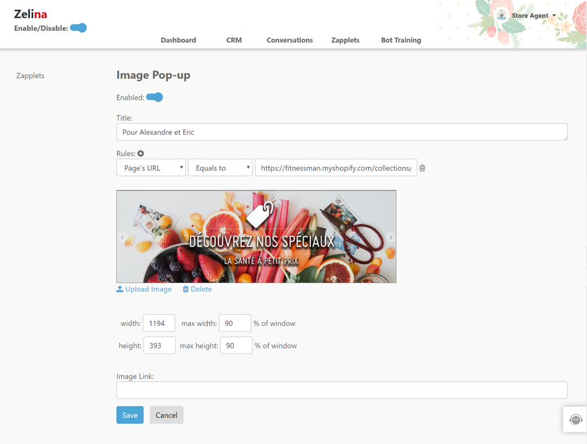Viewport: 587px width, 444px height.
Task: Open the CRM tab
Action: pyautogui.click(x=234, y=40)
